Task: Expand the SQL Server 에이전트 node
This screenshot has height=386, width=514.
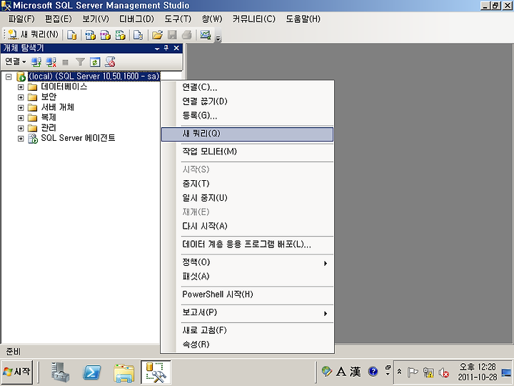Action: coord(21,139)
